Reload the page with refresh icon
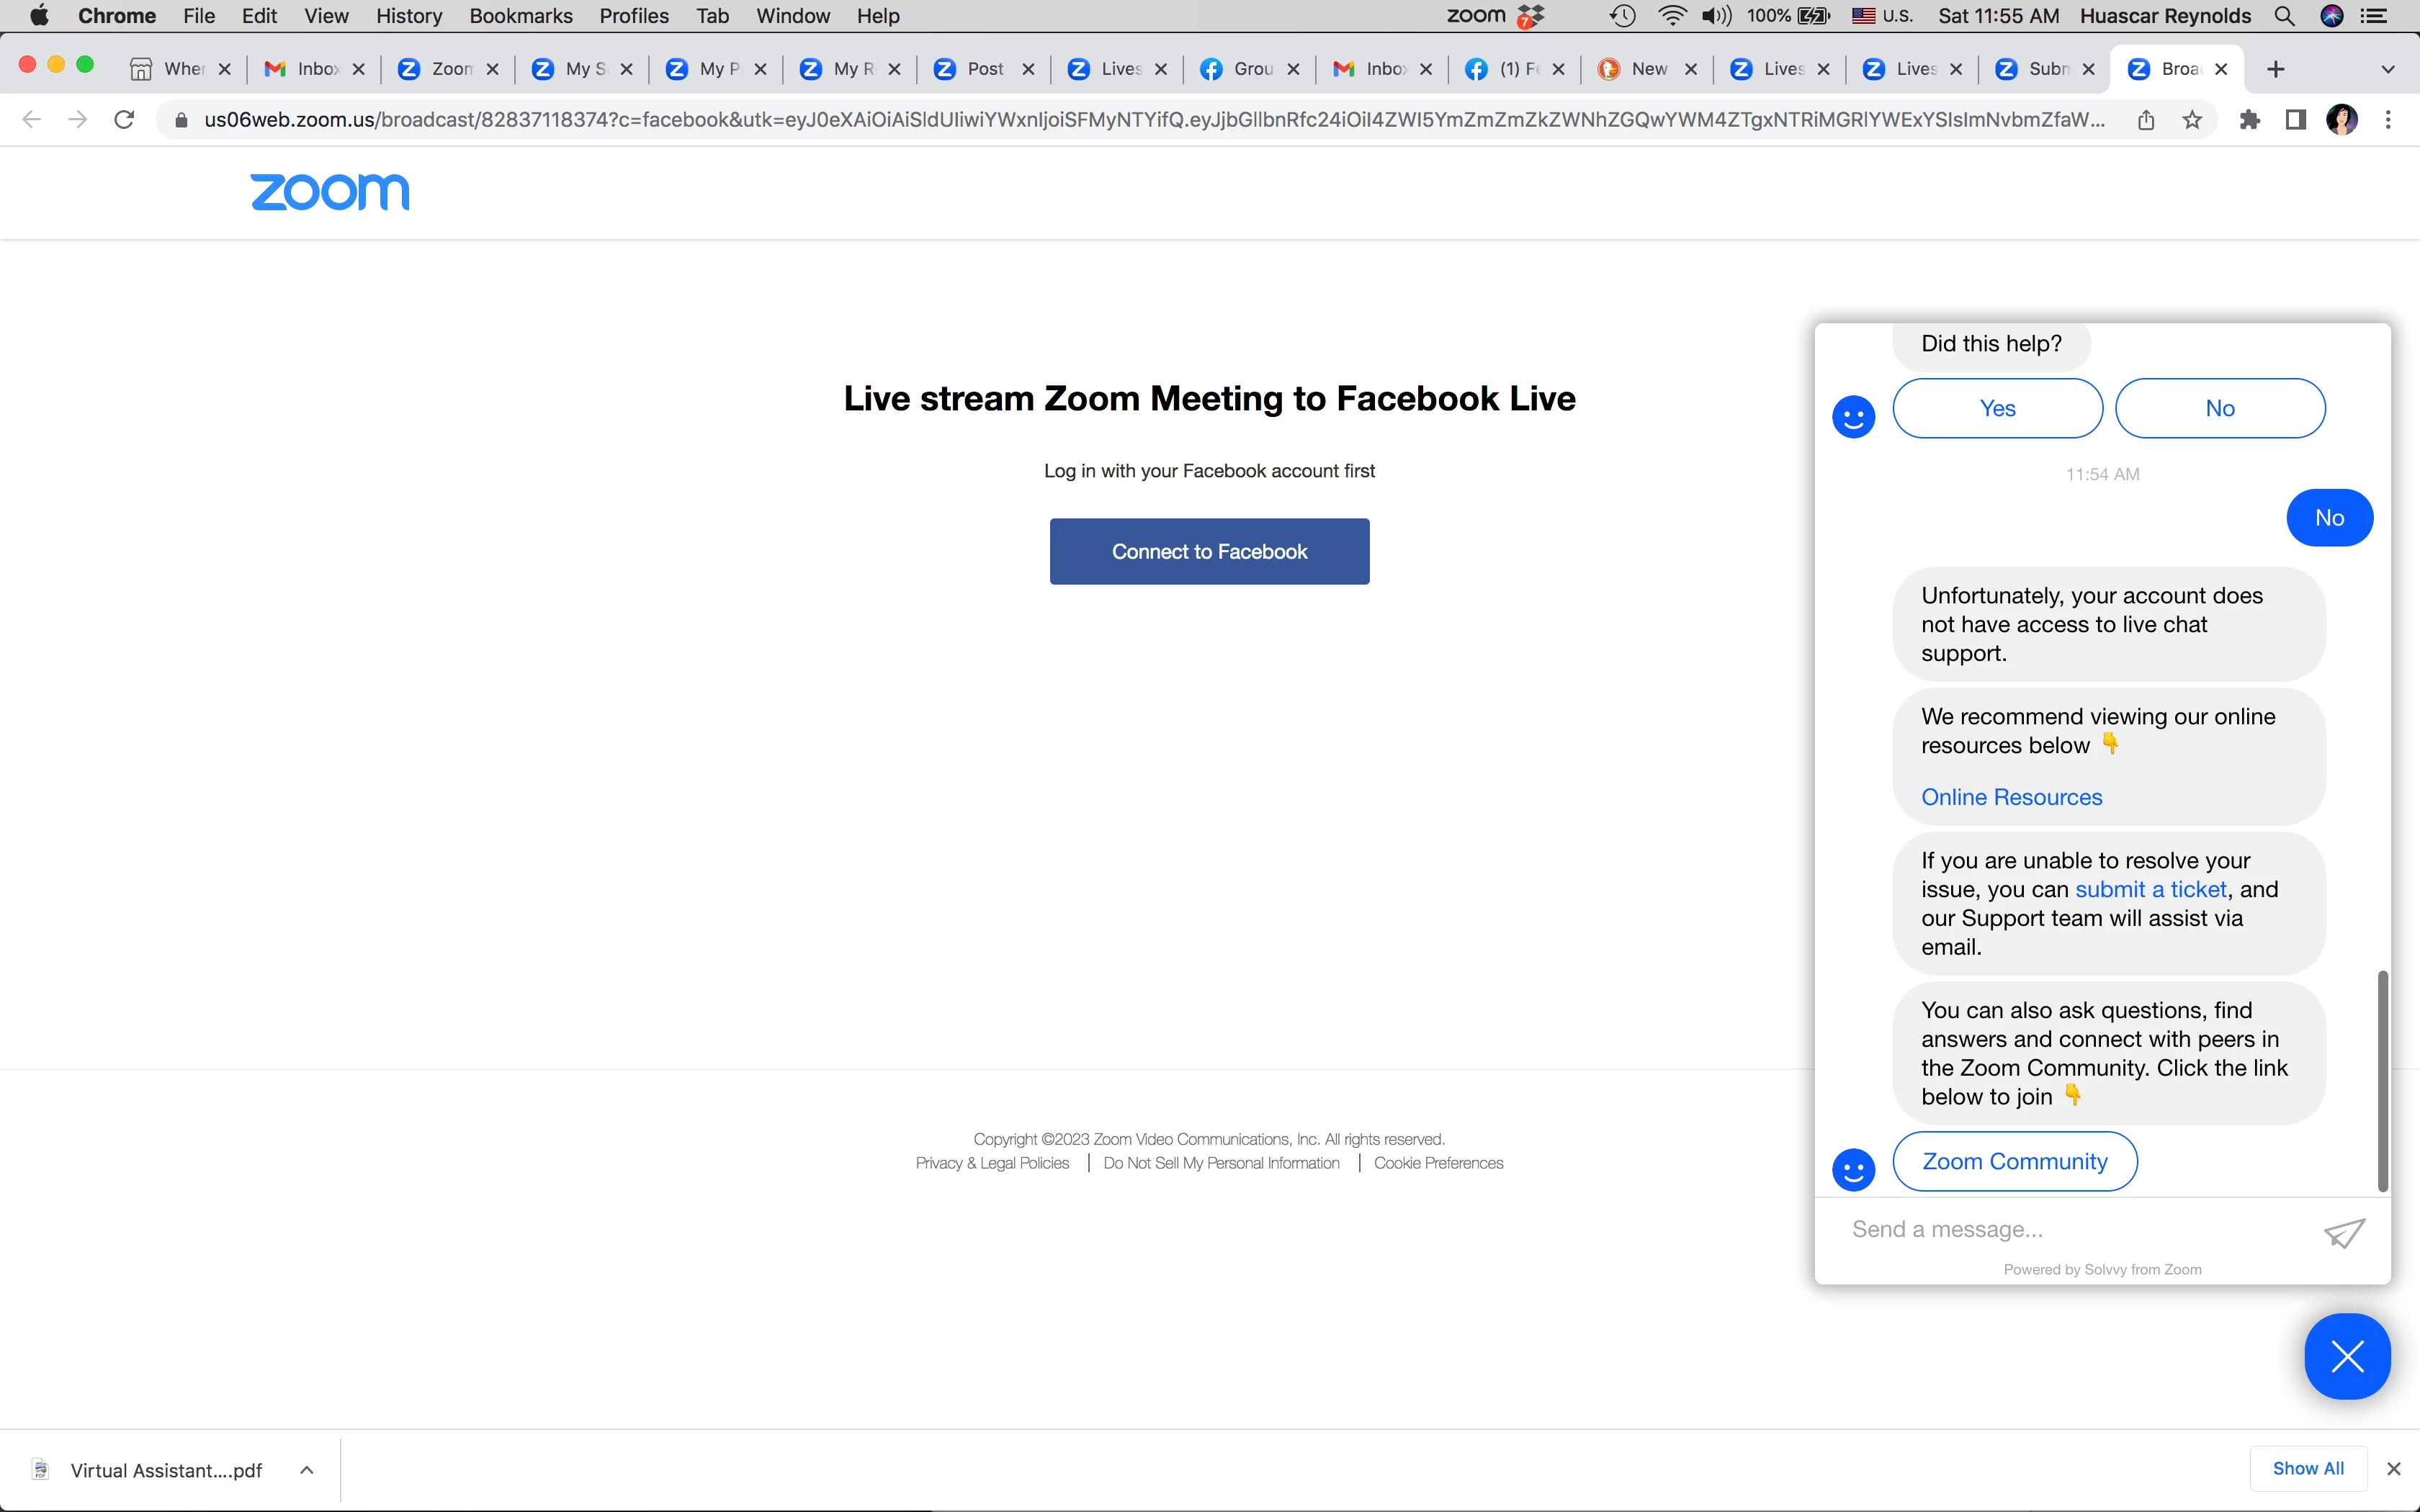The height and width of the screenshot is (1512, 2420). tap(124, 120)
